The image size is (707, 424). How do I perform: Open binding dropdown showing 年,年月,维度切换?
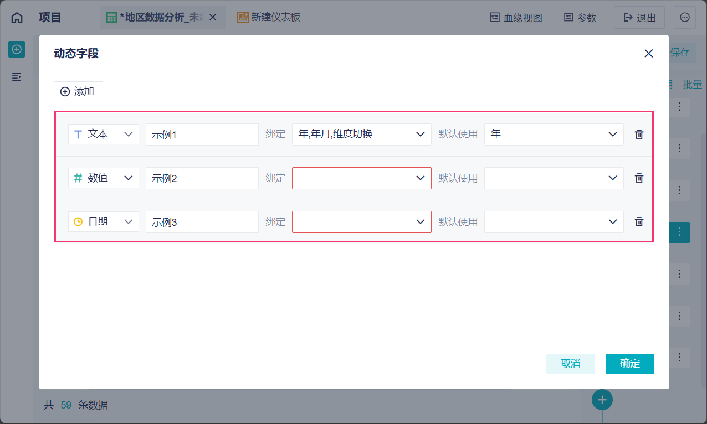point(362,135)
